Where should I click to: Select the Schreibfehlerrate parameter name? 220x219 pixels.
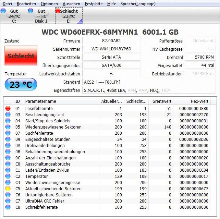pyautogui.click(x=41, y=207)
